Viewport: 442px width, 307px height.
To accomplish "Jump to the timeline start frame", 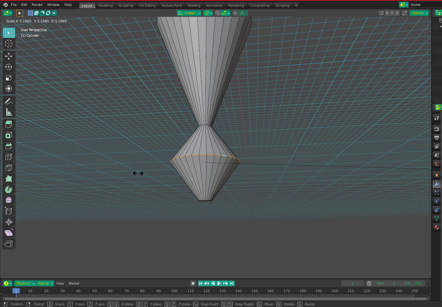I will (x=200, y=283).
